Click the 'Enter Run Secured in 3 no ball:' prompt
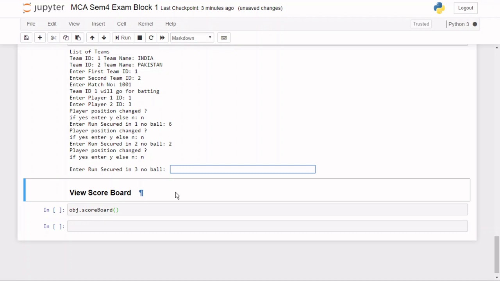The width and height of the screenshot is (500, 281). point(118,169)
